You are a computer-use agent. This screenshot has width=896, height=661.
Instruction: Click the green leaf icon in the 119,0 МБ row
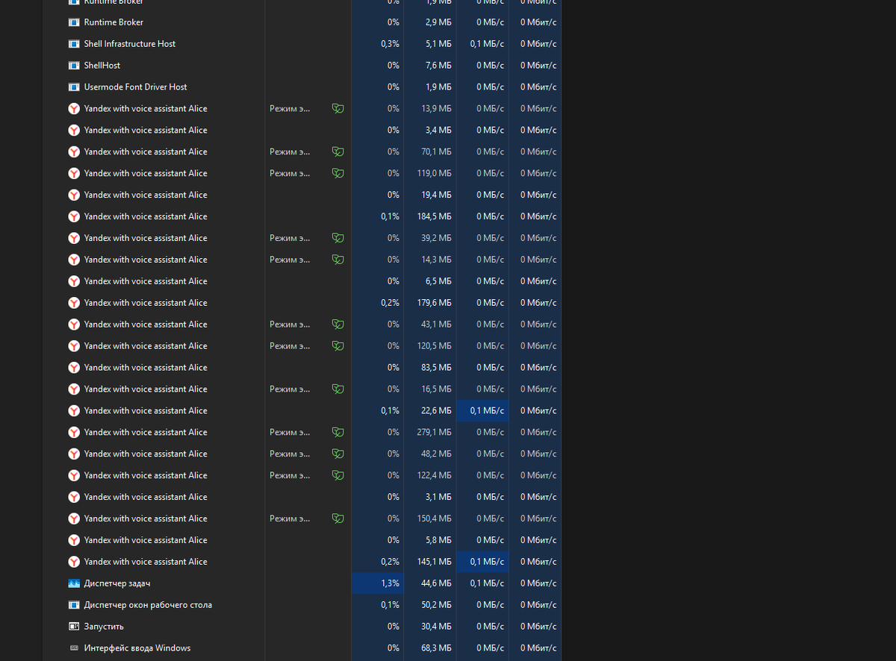tap(338, 173)
